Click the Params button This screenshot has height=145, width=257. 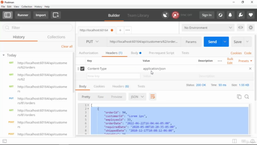pos(191,42)
